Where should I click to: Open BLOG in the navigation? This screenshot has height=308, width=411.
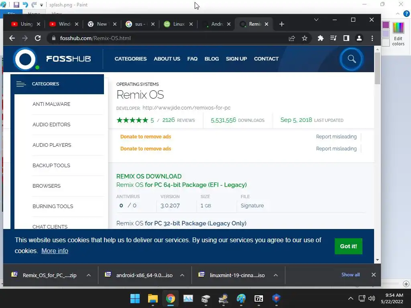tap(212, 59)
